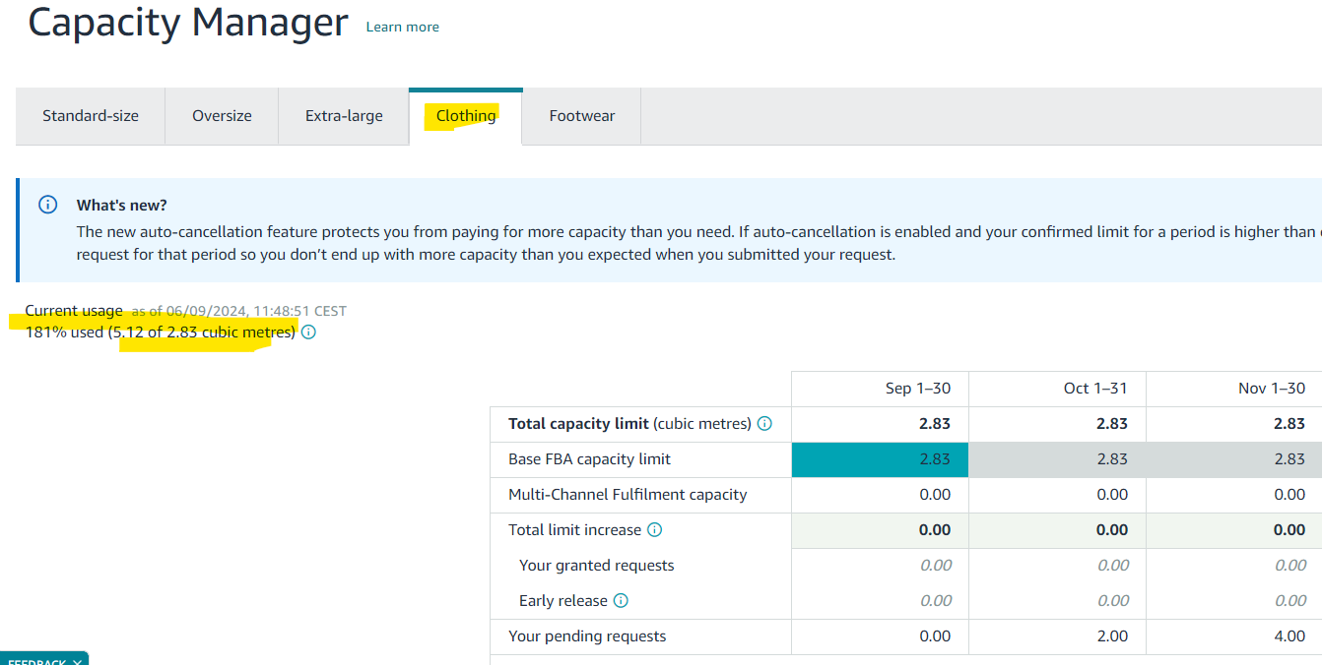Viewport: 1322px width, 665px height.
Task: Select the Extra-large tab
Action: tap(344, 116)
